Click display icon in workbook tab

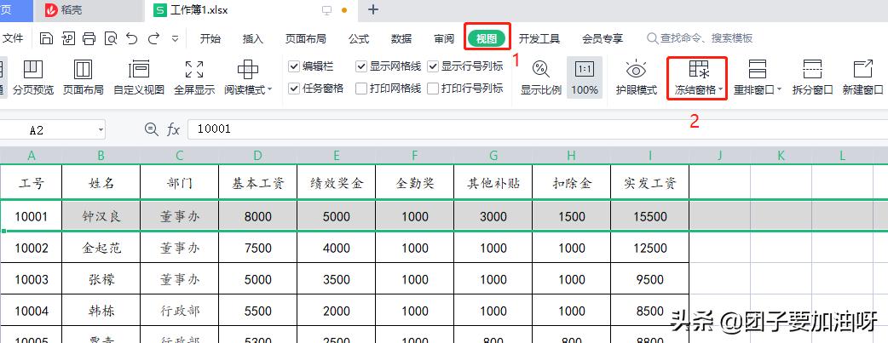pos(326,9)
